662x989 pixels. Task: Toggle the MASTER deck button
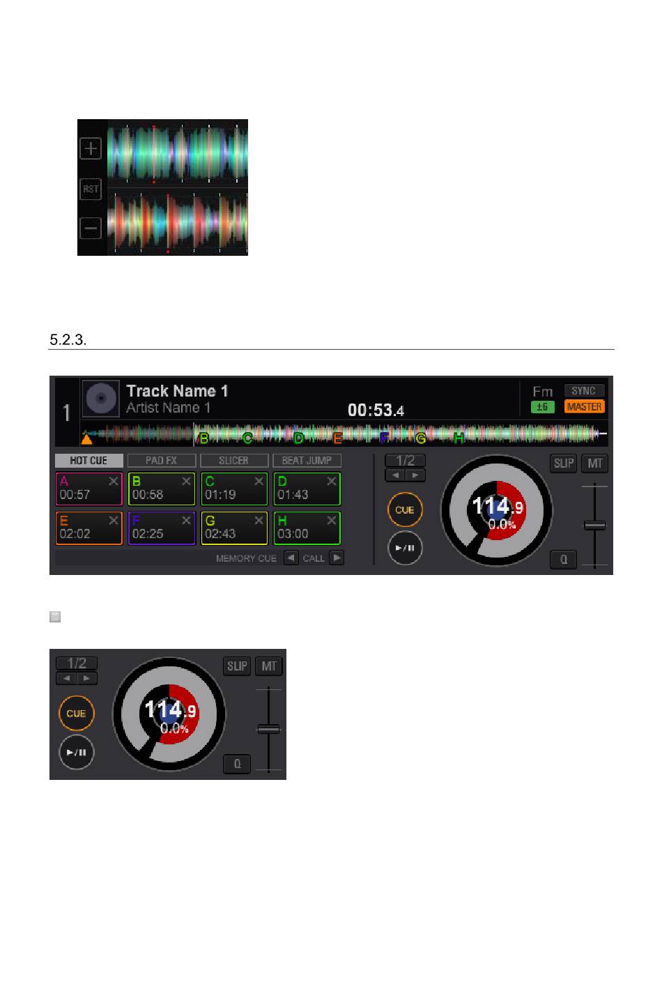click(x=584, y=406)
